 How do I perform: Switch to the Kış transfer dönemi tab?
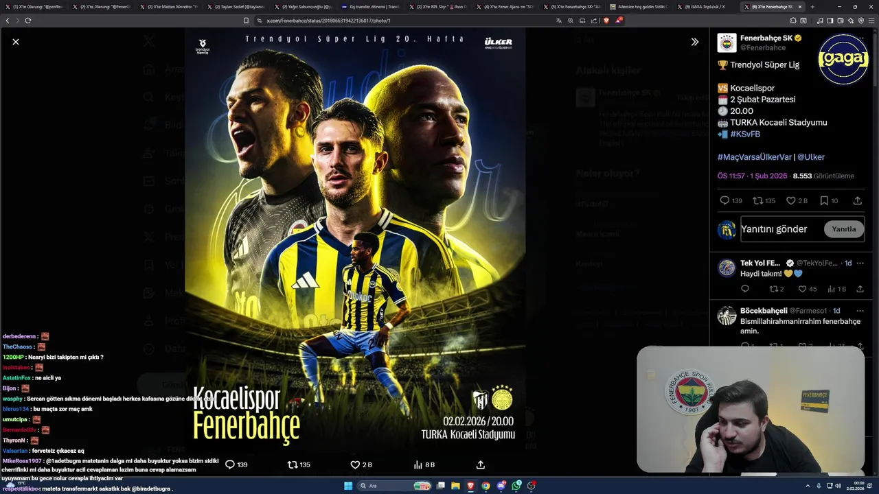tap(373, 6)
